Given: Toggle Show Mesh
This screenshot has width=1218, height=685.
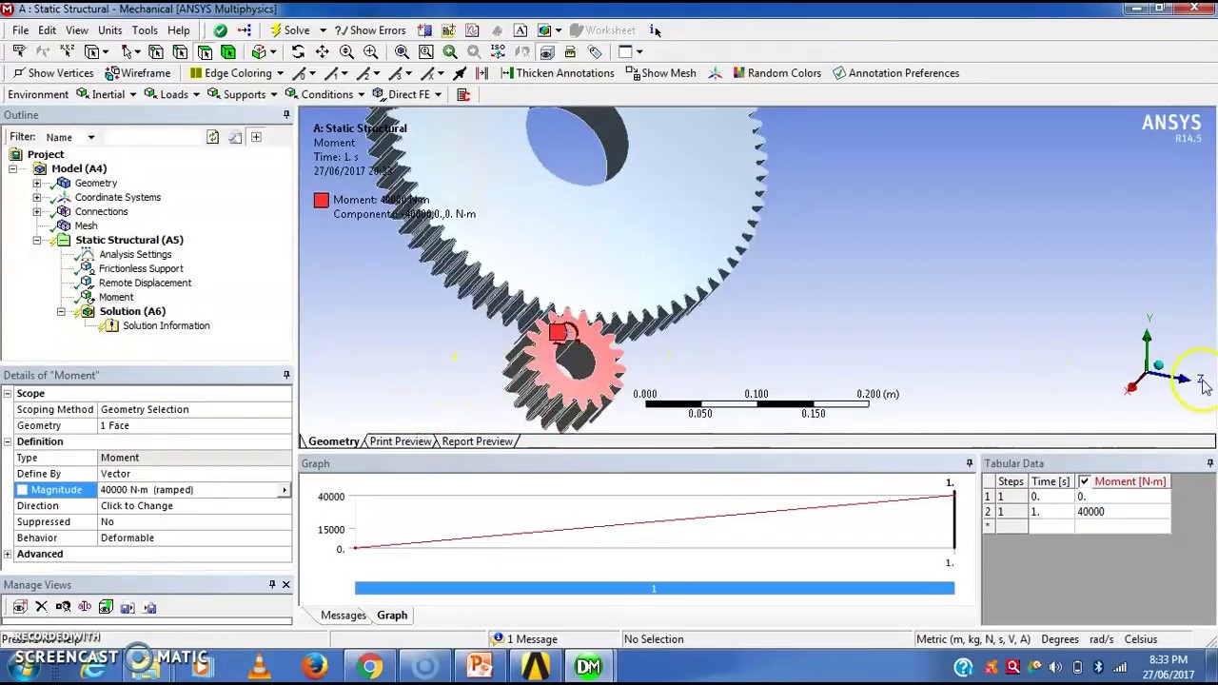Looking at the screenshot, I should (660, 73).
